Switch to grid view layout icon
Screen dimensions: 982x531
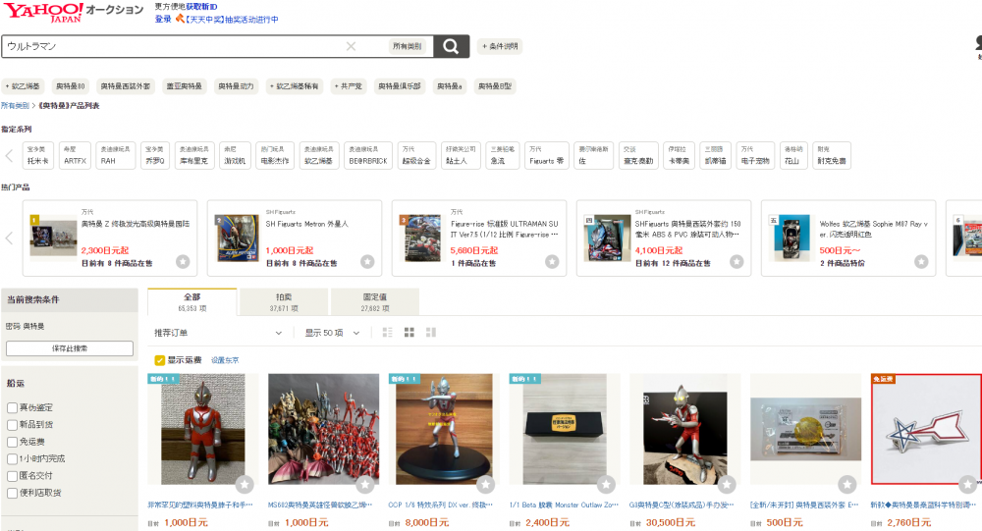409,333
